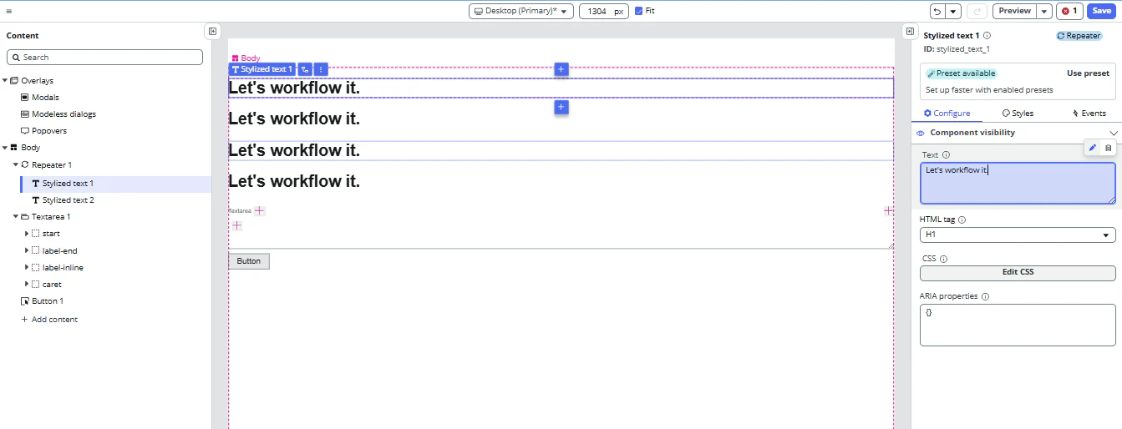This screenshot has width=1122, height=429.
Task: Click the Text info icon
Action: click(946, 155)
